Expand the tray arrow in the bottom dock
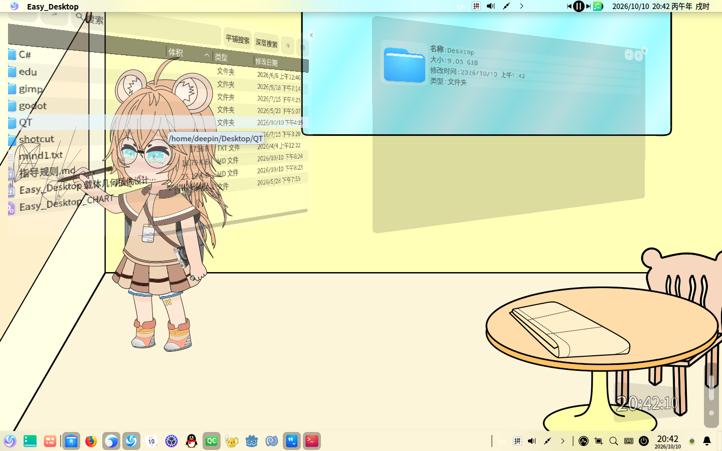The image size is (722, 451). point(563,441)
